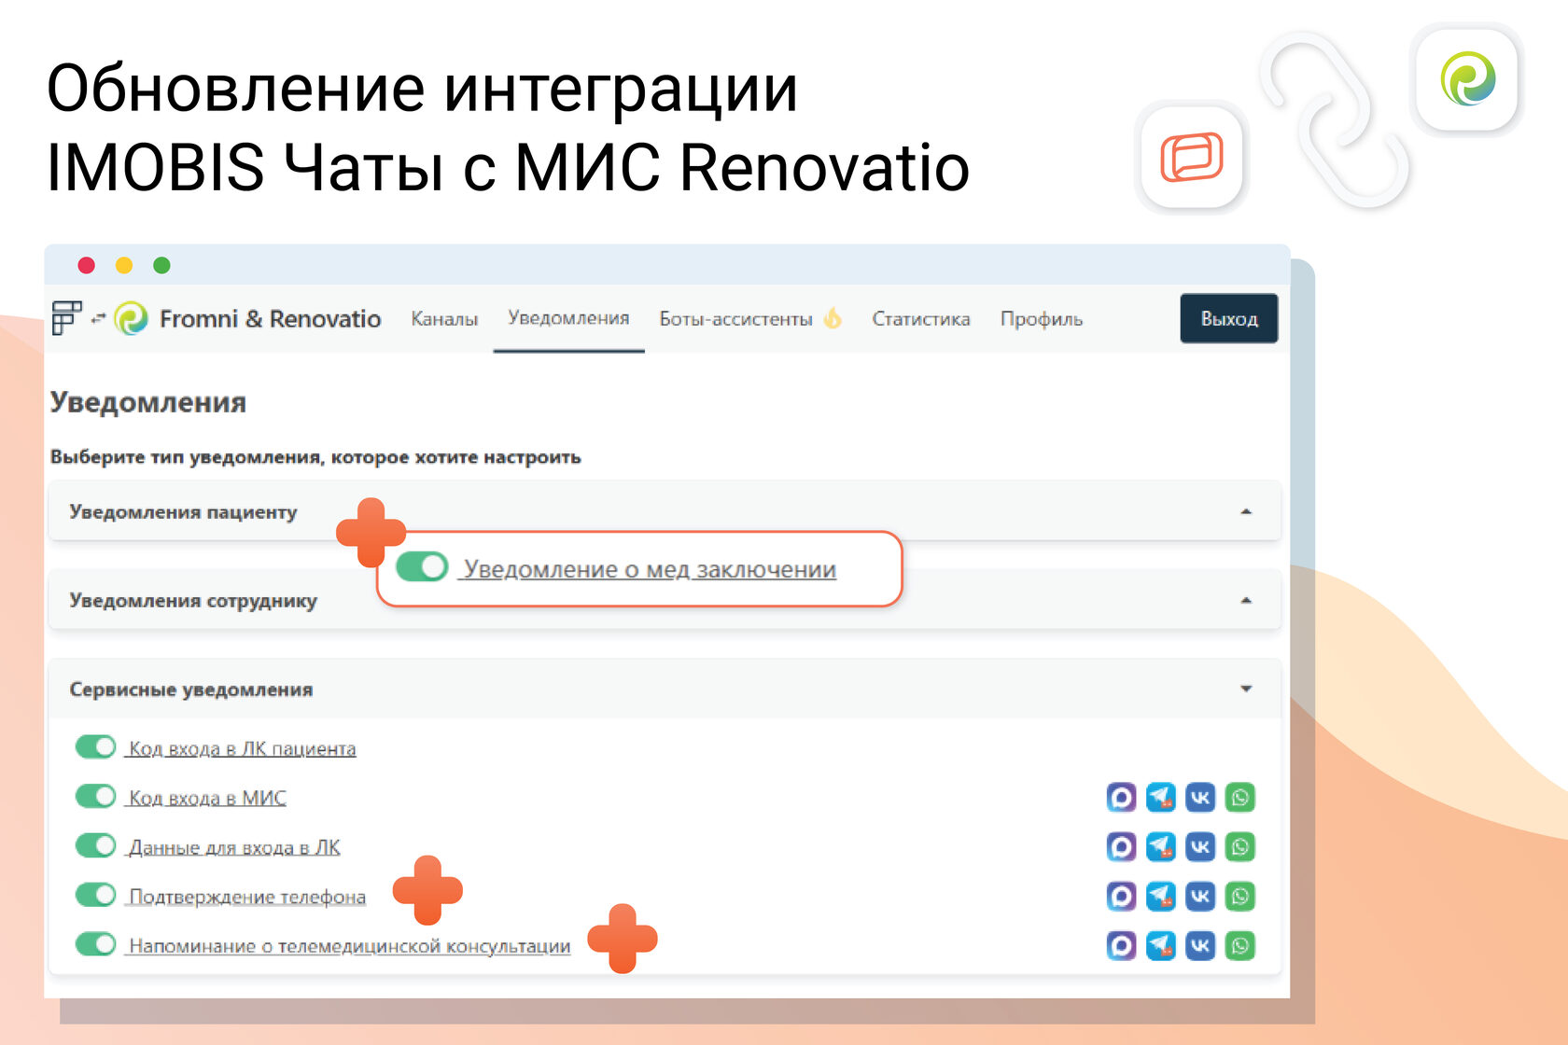Screen dimensions: 1568x1045
Task: Click the Fromni & Renovatio brand name
Action: [x=270, y=319]
